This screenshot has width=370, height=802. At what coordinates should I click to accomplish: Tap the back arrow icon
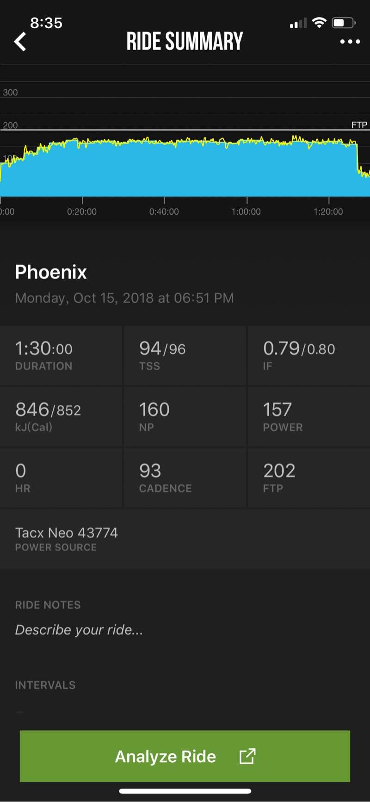coord(20,42)
